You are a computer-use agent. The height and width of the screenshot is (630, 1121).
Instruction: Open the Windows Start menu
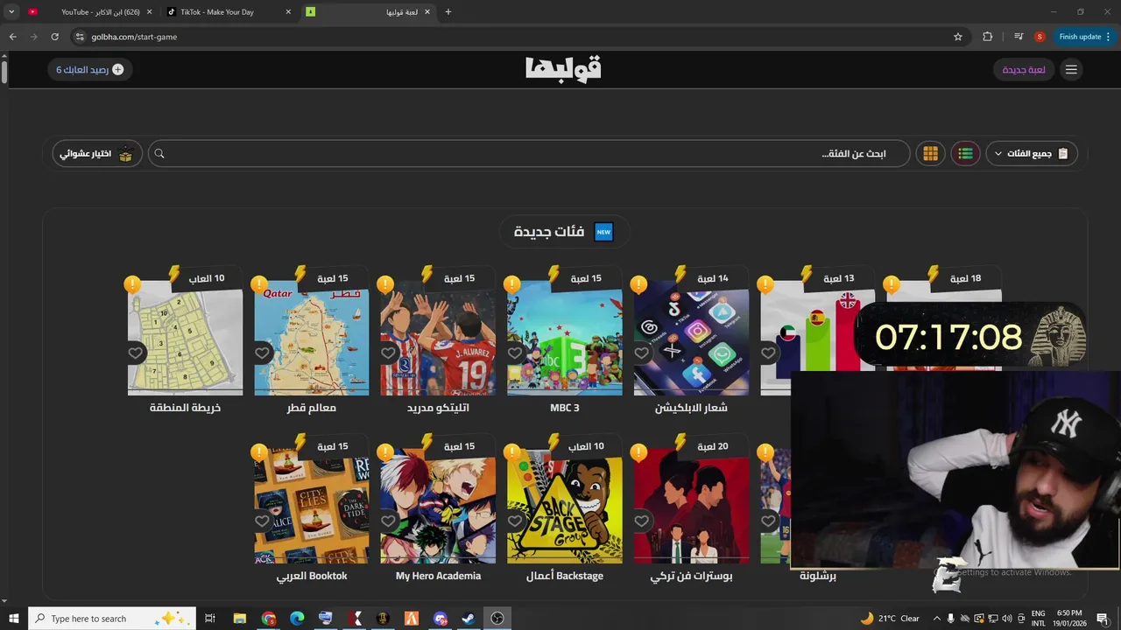[14, 619]
